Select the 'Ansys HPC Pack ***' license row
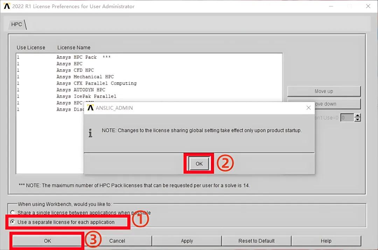The height and width of the screenshot is (250, 378). point(149,57)
